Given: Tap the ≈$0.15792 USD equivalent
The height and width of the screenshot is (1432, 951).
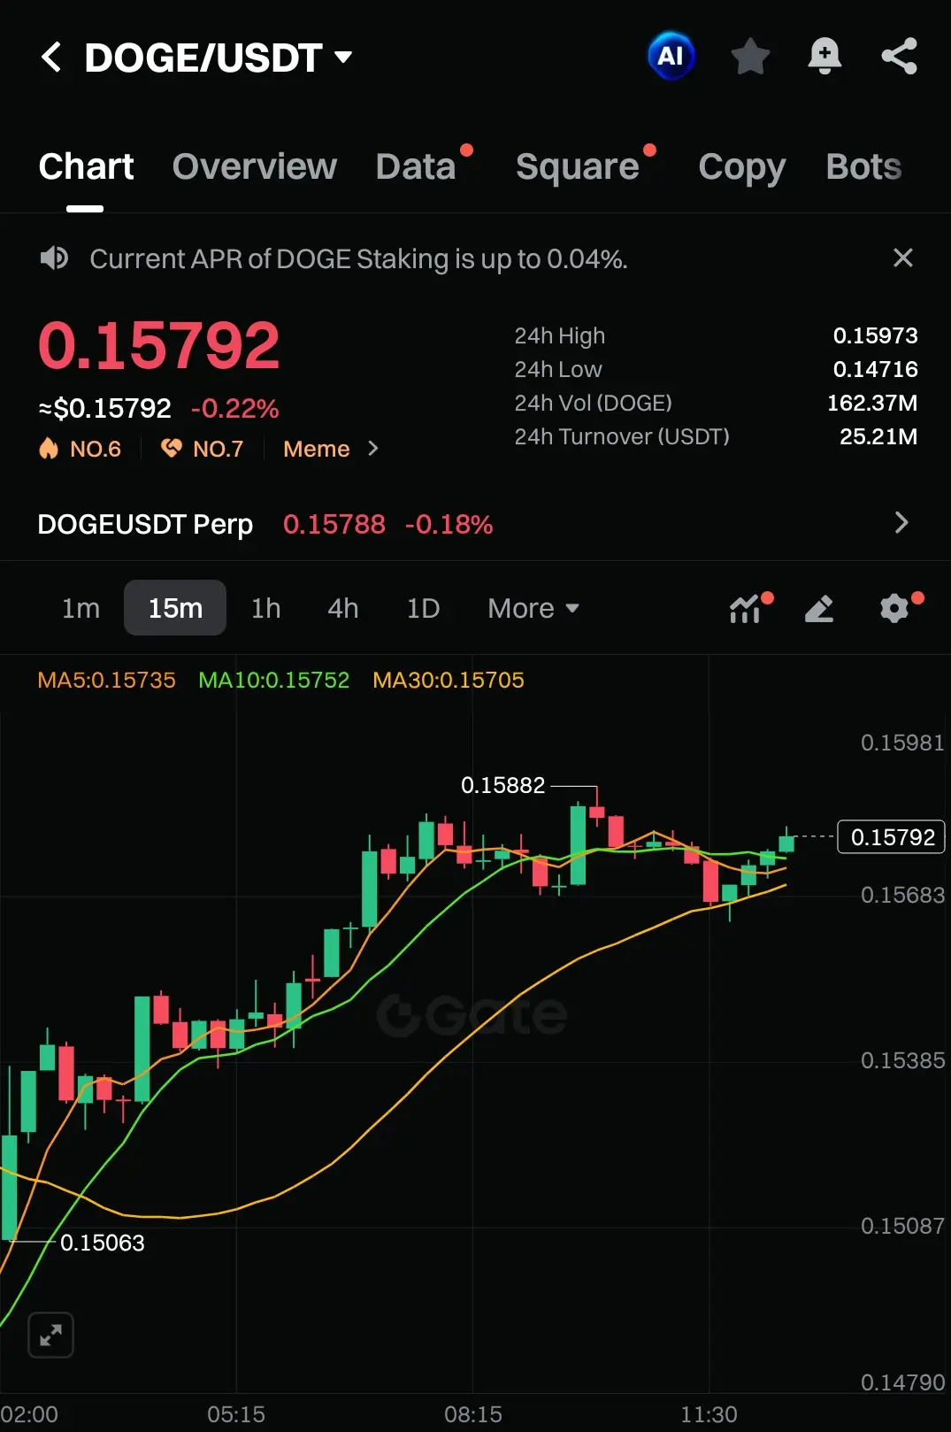Looking at the screenshot, I should pyautogui.click(x=104, y=408).
